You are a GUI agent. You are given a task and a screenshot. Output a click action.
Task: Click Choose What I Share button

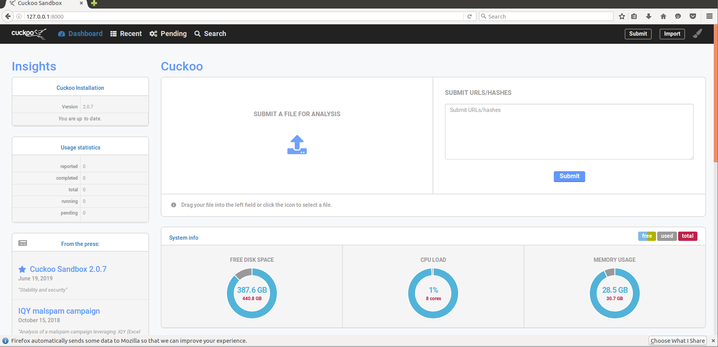tap(677, 341)
